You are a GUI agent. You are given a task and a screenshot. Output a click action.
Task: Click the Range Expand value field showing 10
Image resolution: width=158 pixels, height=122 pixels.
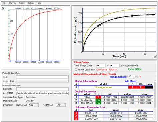pos(131,76)
